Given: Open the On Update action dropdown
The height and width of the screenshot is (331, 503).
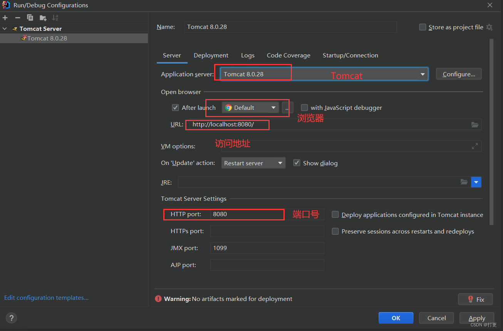Looking at the screenshot, I should [253, 163].
